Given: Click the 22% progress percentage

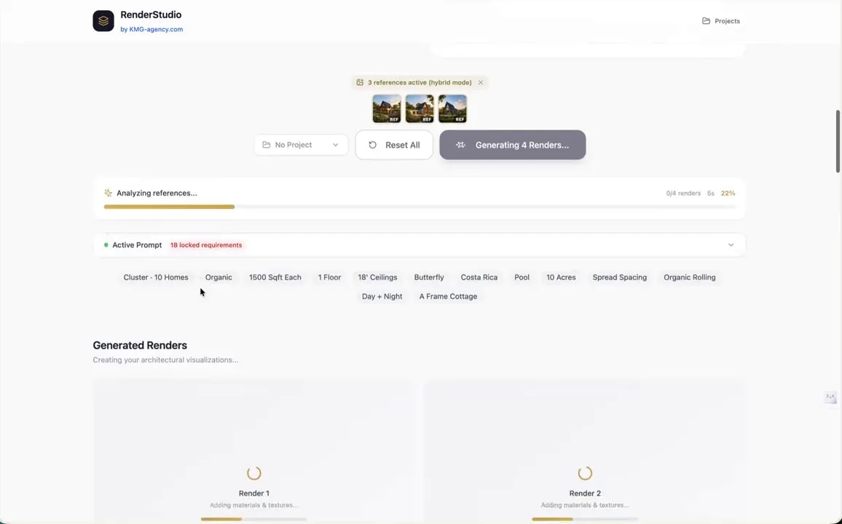Looking at the screenshot, I should 728,193.
